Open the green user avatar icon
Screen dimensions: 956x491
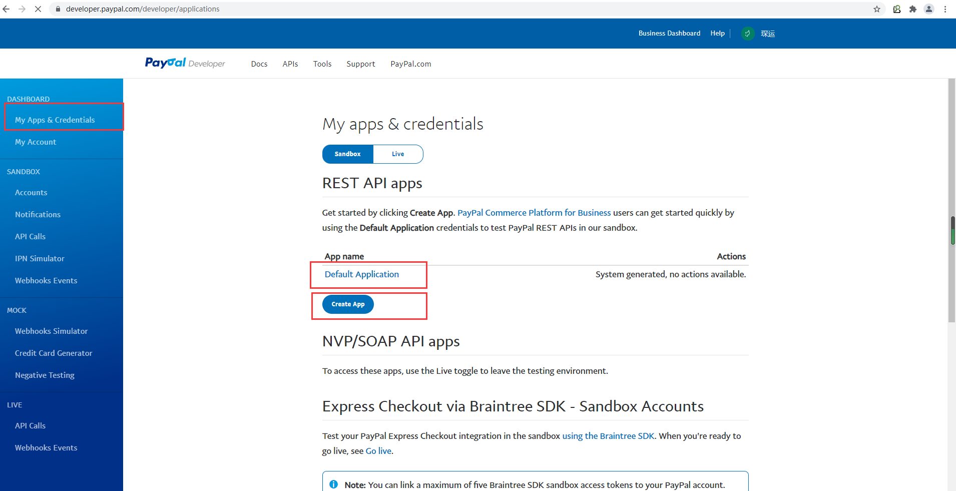747,34
